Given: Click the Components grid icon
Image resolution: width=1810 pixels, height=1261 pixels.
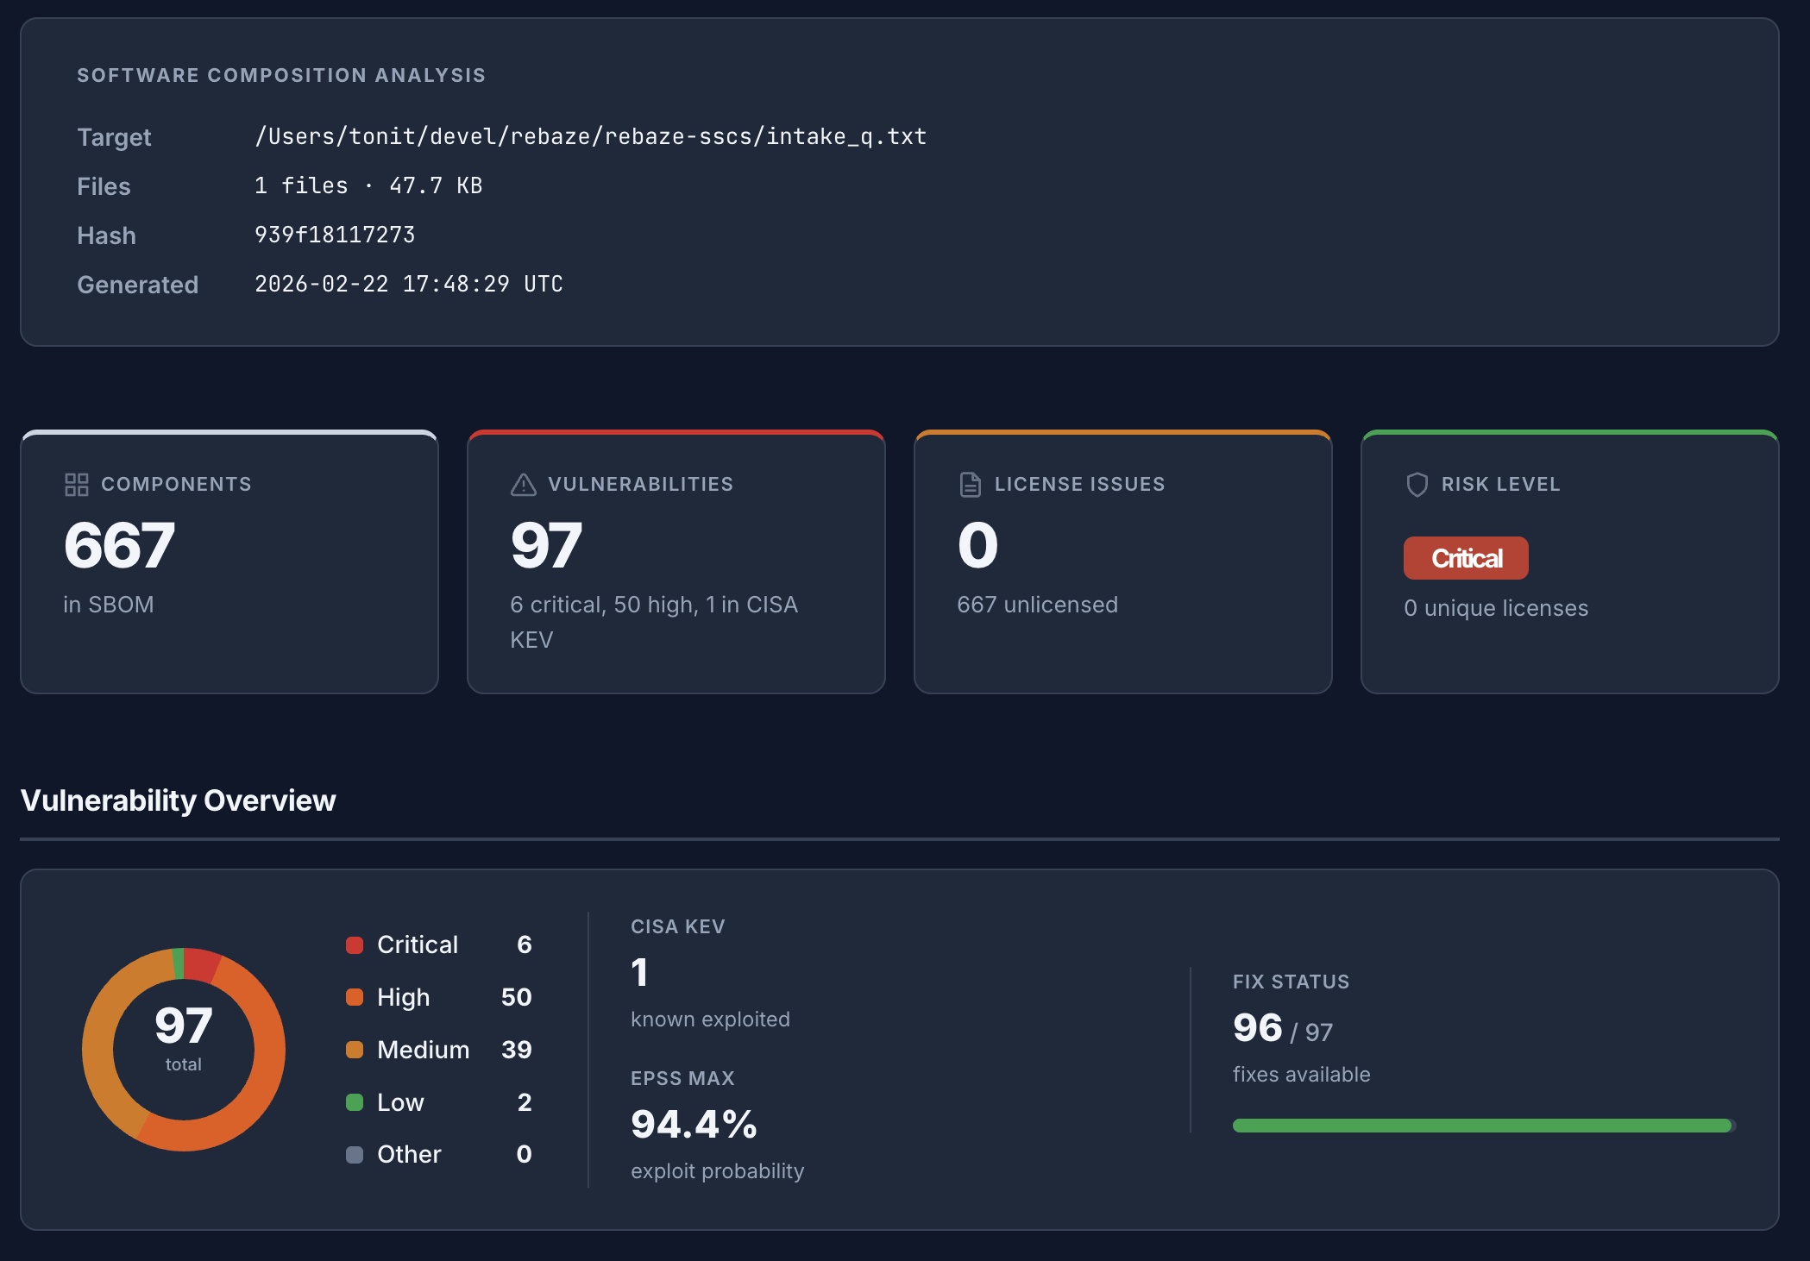Looking at the screenshot, I should pos(76,485).
